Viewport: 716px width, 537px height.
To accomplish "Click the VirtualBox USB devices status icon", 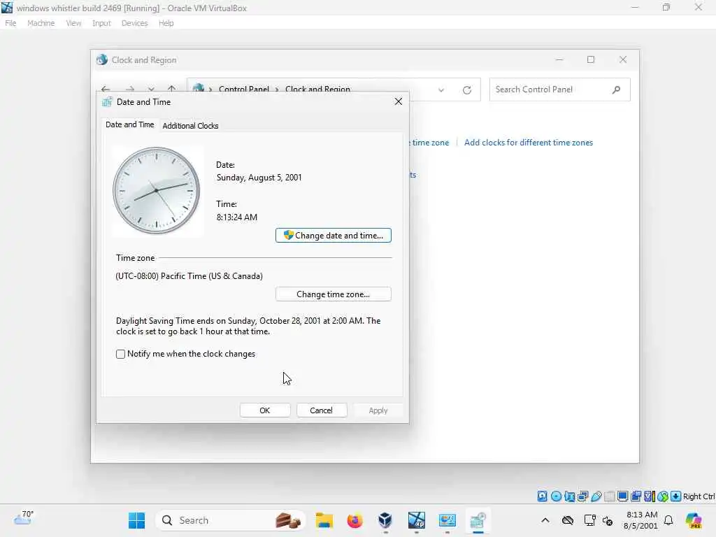I will pyautogui.click(x=596, y=496).
